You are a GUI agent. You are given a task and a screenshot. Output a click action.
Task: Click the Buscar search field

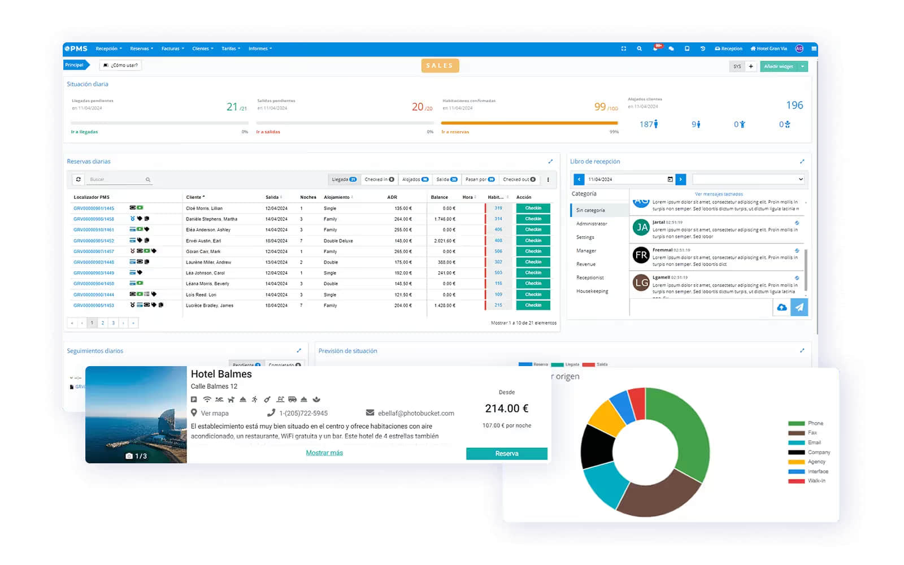tap(116, 179)
